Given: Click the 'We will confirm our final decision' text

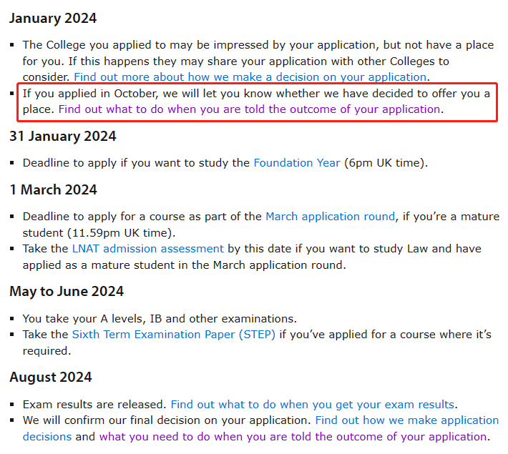Looking at the screenshot, I should [167, 420].
